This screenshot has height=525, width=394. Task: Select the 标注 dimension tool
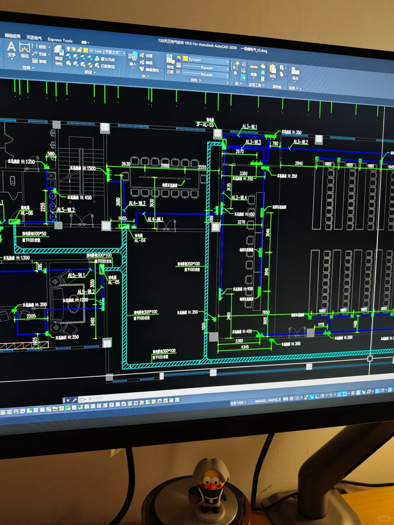pyautogui.click(x=24, y=50)
